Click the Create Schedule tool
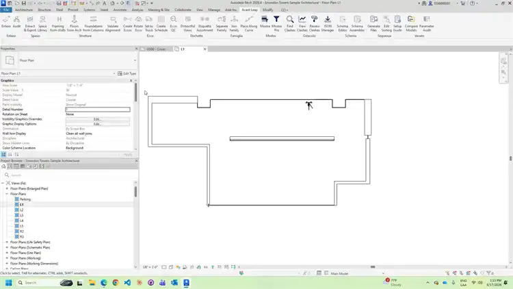 tap(161, 24)
